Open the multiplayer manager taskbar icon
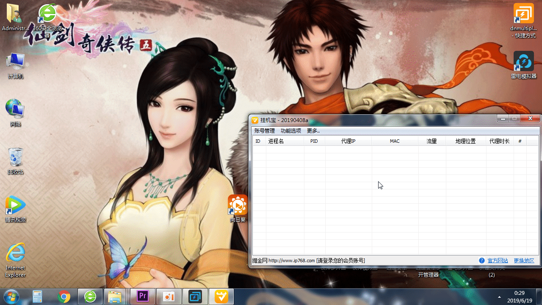Viewport: 542px width, 305px height. pyautogui.click(x=195, y=297)
